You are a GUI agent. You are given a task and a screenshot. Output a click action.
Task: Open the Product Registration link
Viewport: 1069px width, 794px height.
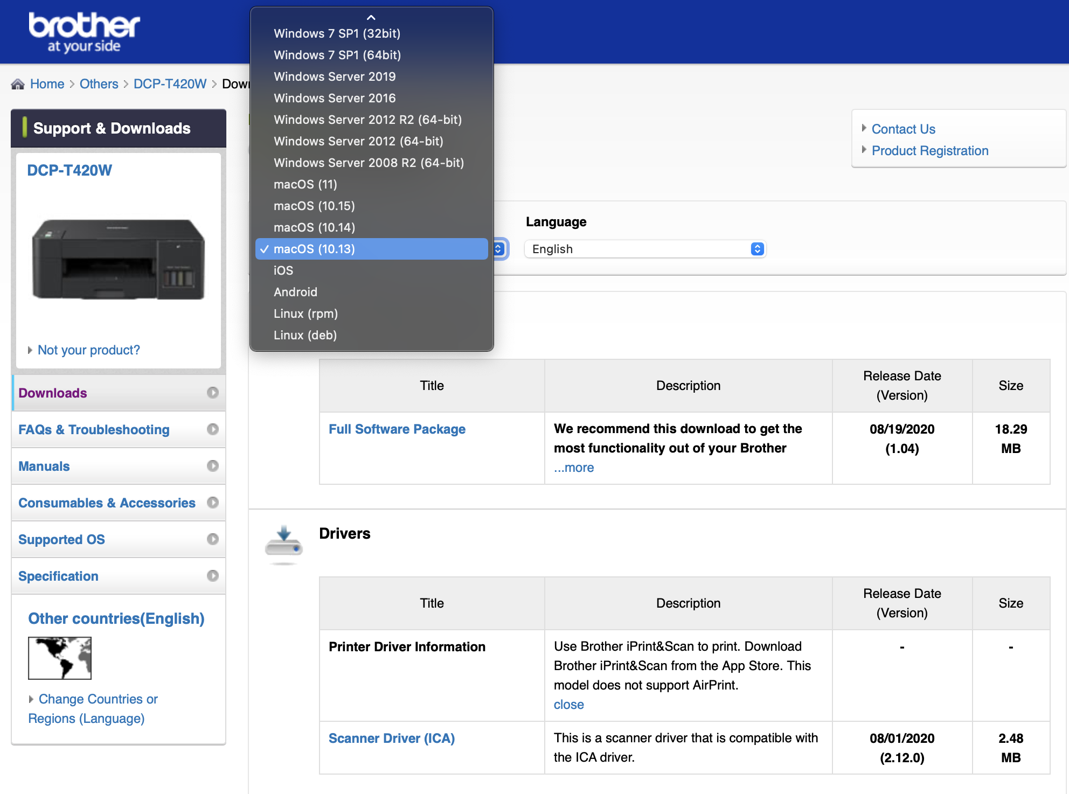[x=930, y=151]
